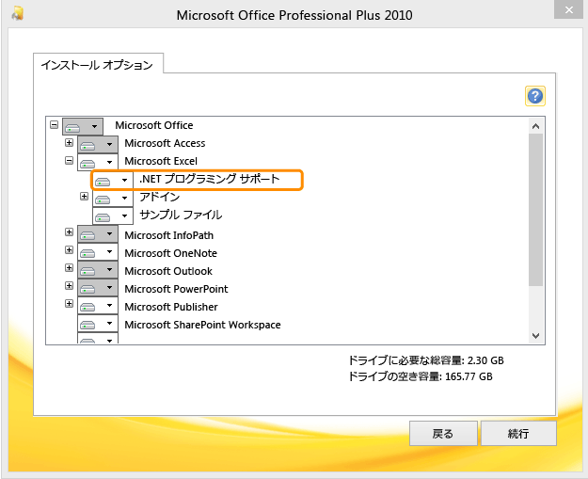Open install option dropdown for Microsoft InfoPath
Viewport: 588px width, 479px height.
(x=98, y=234)
